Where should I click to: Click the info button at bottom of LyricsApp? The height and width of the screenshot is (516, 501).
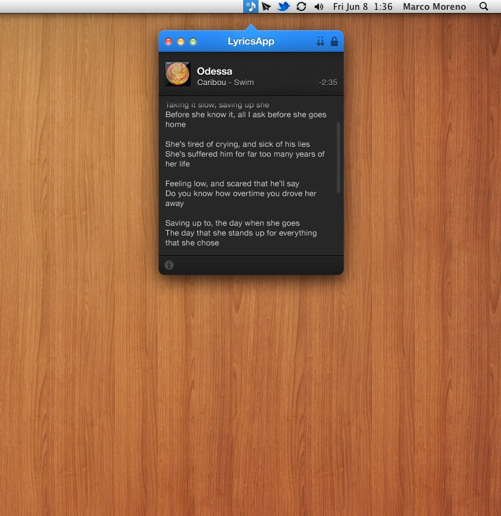tap(169, 265)
